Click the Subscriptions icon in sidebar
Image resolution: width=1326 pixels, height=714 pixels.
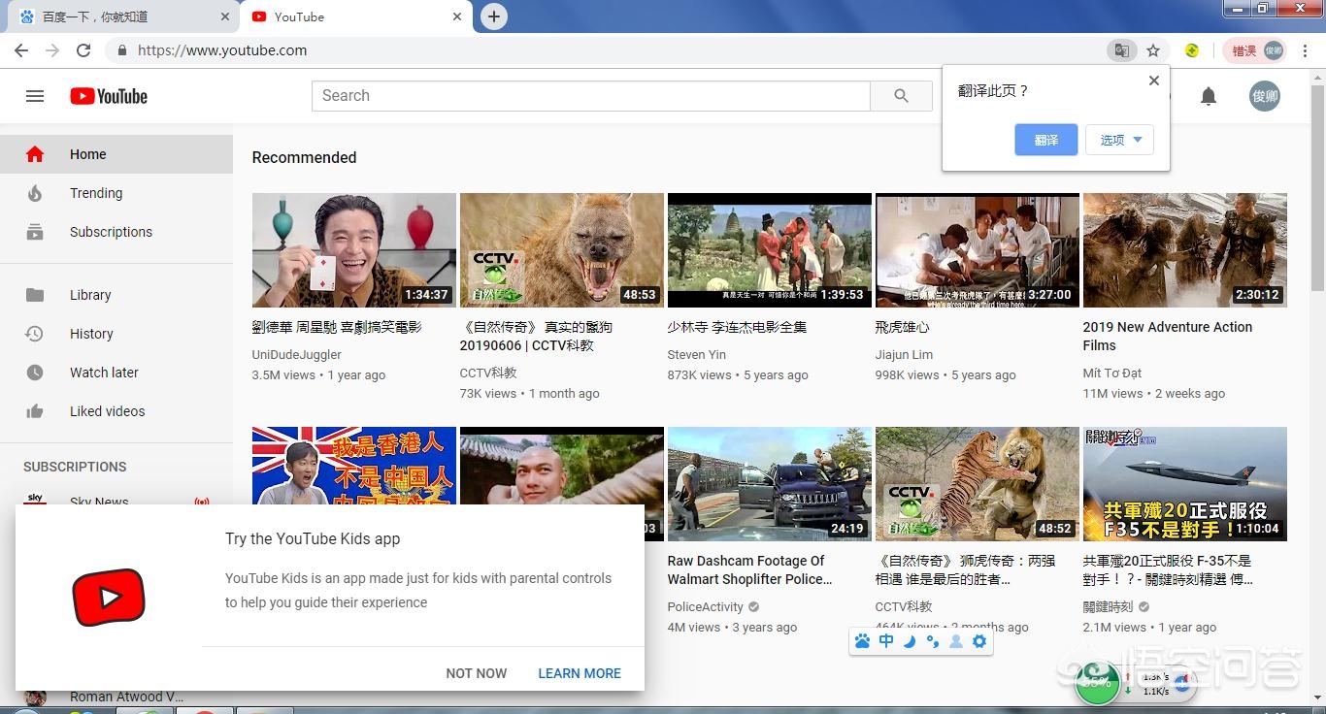click(35, 232)
